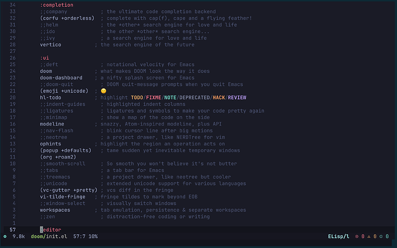Click the red error count icon
Screen dimensions: 397x248
(357, 236)
